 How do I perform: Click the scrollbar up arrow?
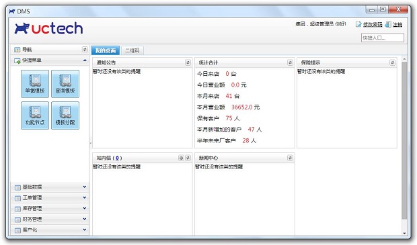(404, 59)
